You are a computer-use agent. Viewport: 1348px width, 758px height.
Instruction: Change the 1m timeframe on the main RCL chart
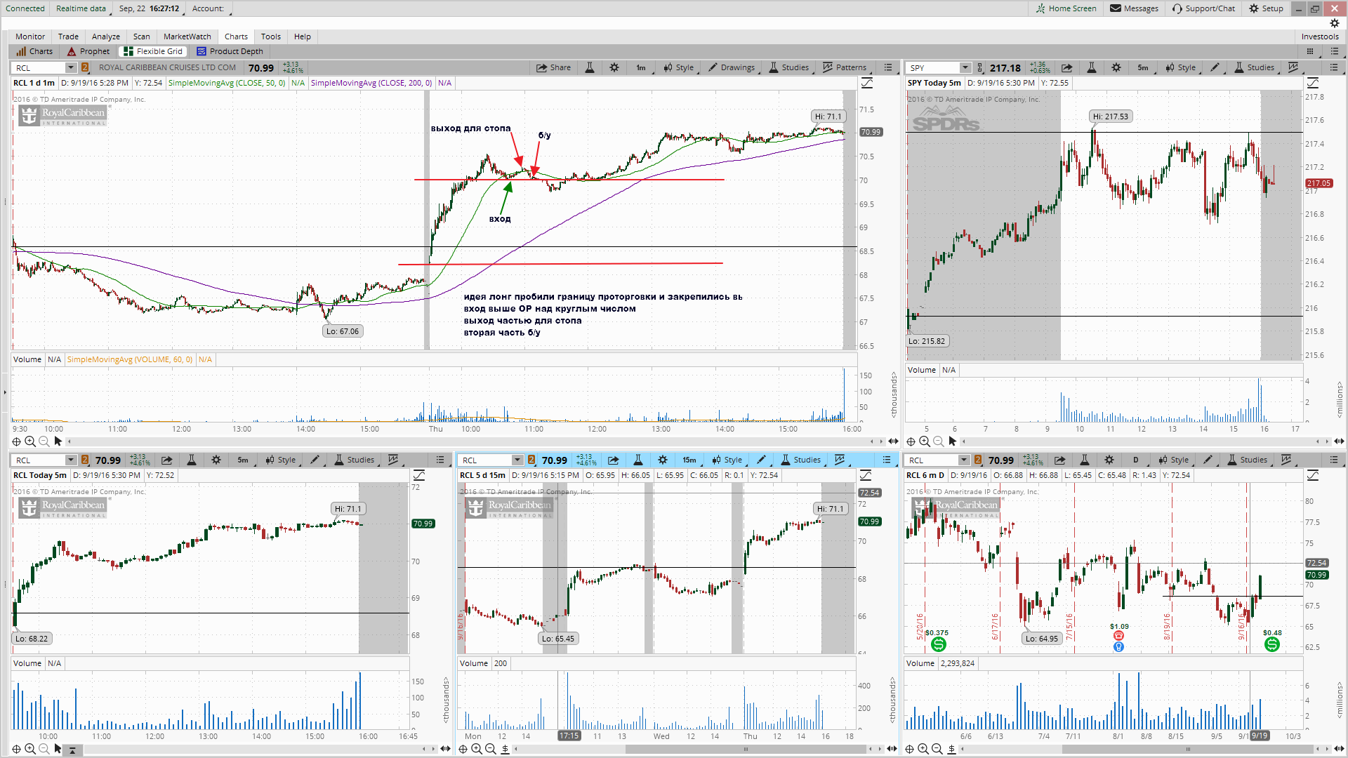pos(641,68)
